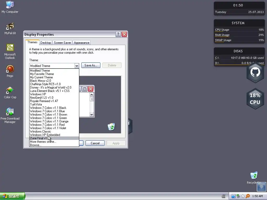Click the Safely Remove Hardware tray icon
This screenshot has width=267, height=200.
[x=238, y=196]
